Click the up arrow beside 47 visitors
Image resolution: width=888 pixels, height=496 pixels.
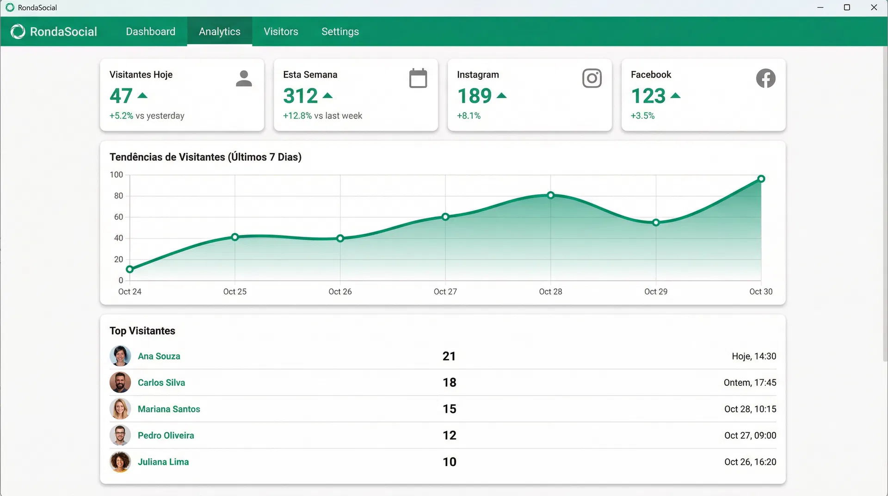pyautogui.click(x=142, y=96)
